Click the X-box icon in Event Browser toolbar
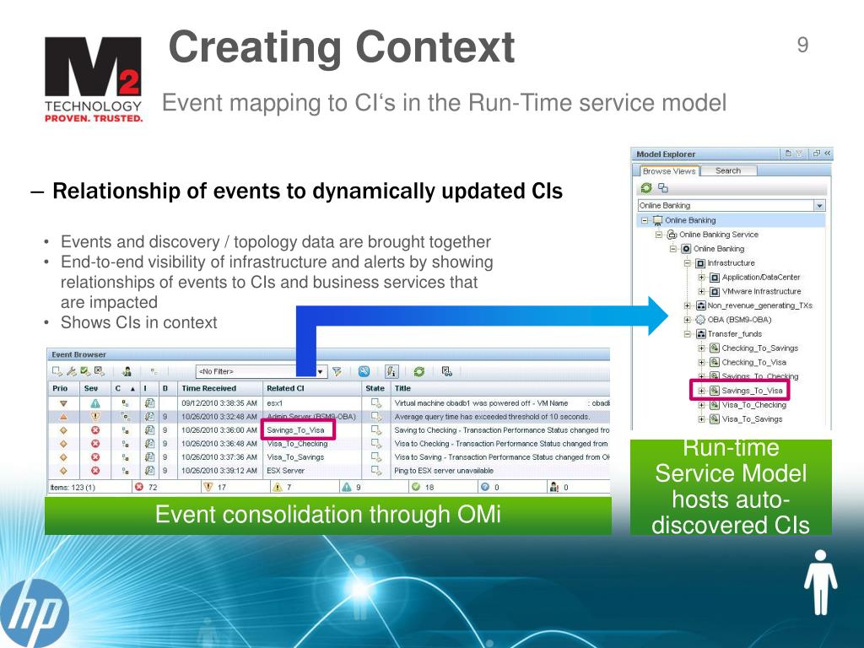 coord(100,371)
